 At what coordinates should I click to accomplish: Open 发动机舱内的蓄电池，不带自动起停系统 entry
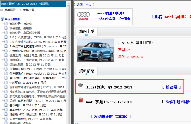coord(38,92)
